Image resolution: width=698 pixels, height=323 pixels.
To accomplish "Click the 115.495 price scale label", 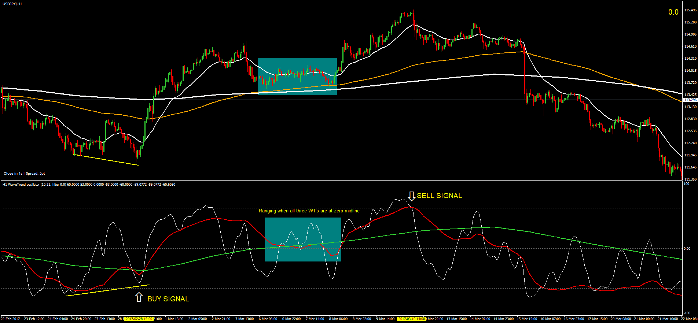I will (x=690, y=10).
